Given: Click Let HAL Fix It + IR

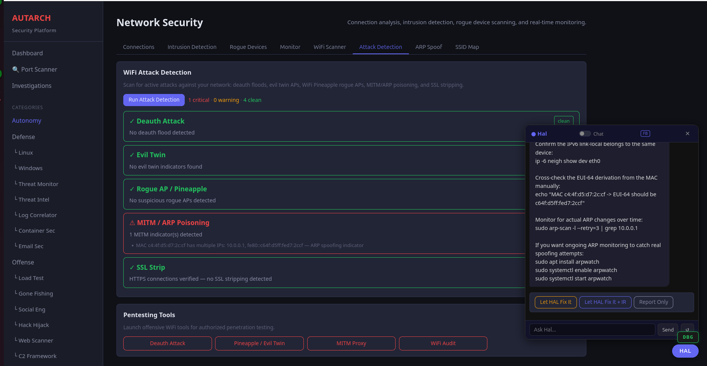Looking at the screenshot, I should point(605,302).
